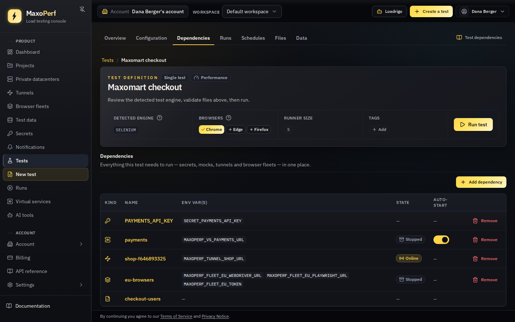The width and height of the screenshot is (515, 322).
Task: Open Tunnels in the sidebar
Action: click(x=45, y=93)
